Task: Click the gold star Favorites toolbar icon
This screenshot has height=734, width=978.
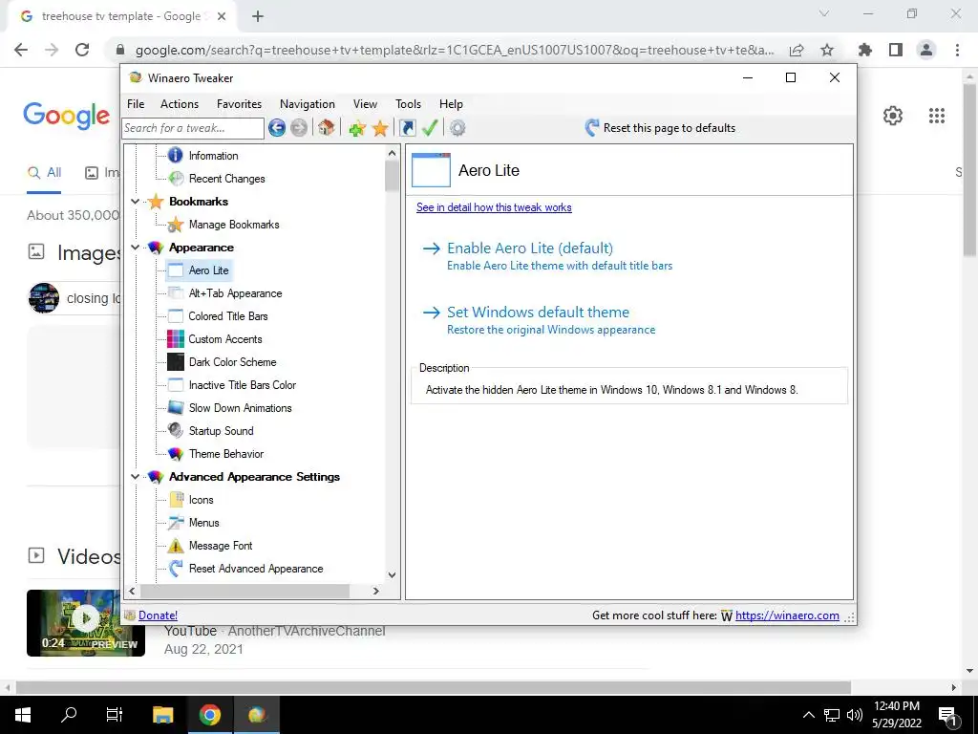Action: 380,129
